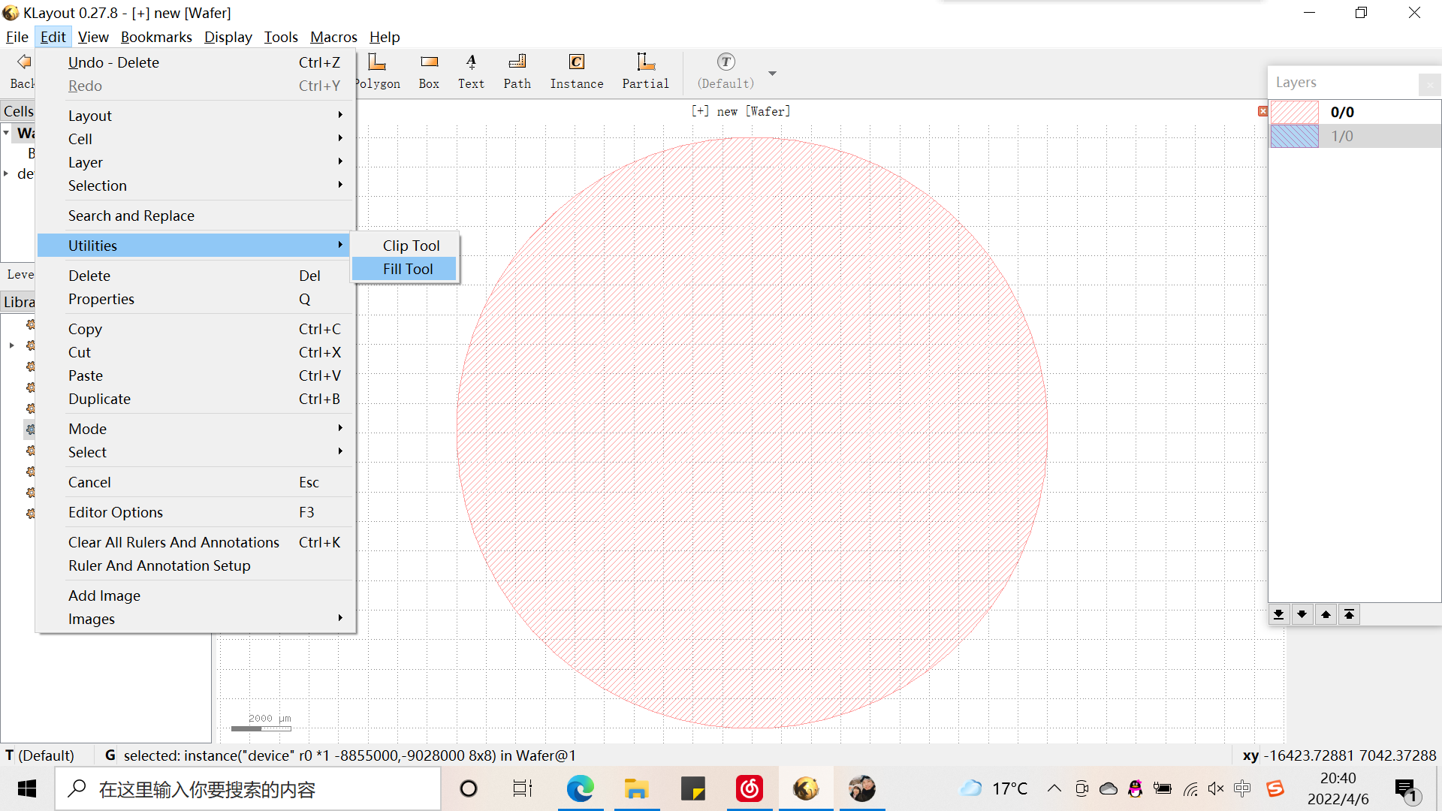Open the (Default) toolbar dropdown arrow
The image size is (1442, 811).
(x=773, y=73)
